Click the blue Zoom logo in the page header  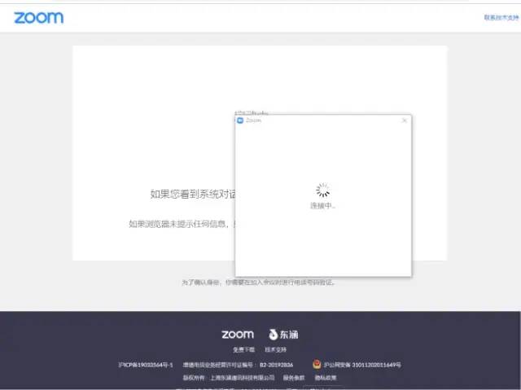pos(38,18)
